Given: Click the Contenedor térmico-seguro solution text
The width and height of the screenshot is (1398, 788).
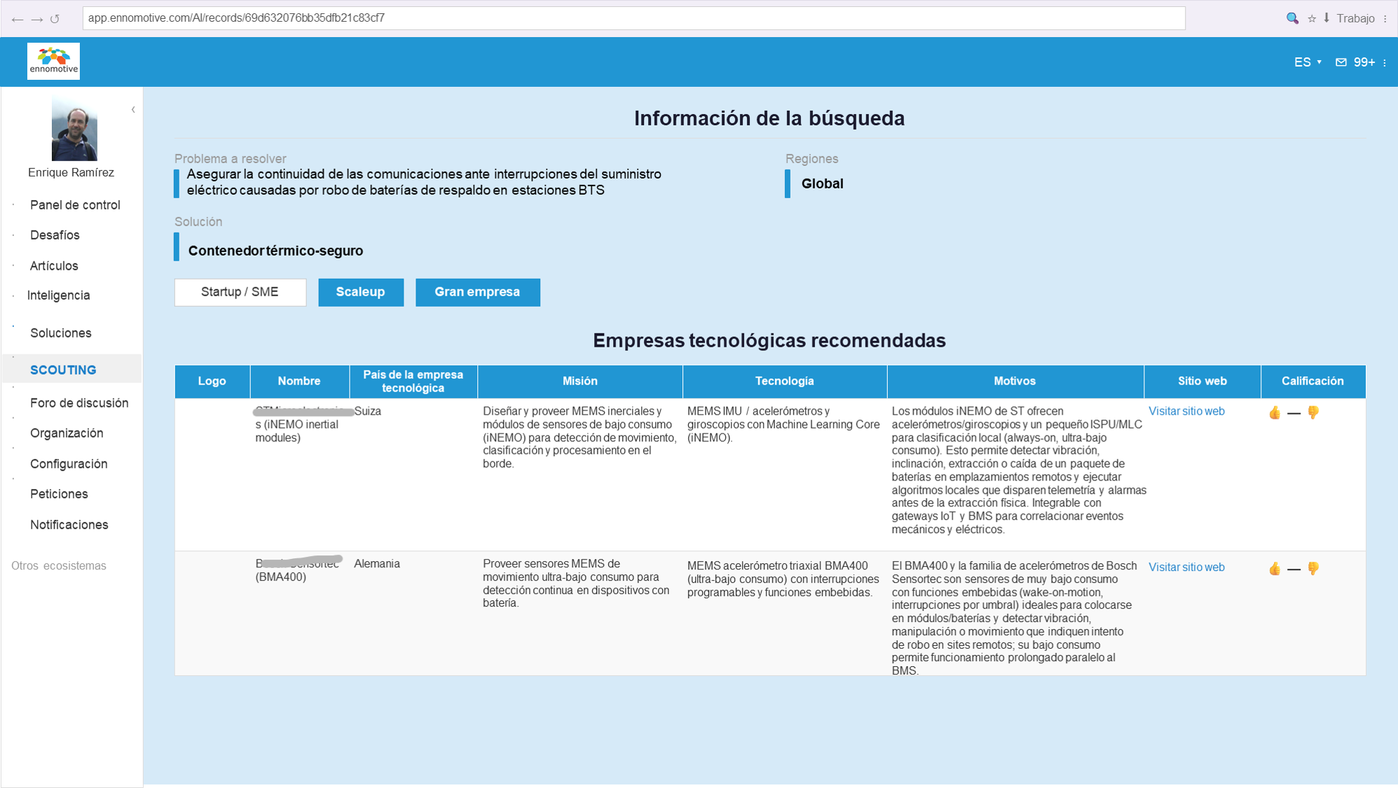Looking at the screenshot, I should pos(275,251).
